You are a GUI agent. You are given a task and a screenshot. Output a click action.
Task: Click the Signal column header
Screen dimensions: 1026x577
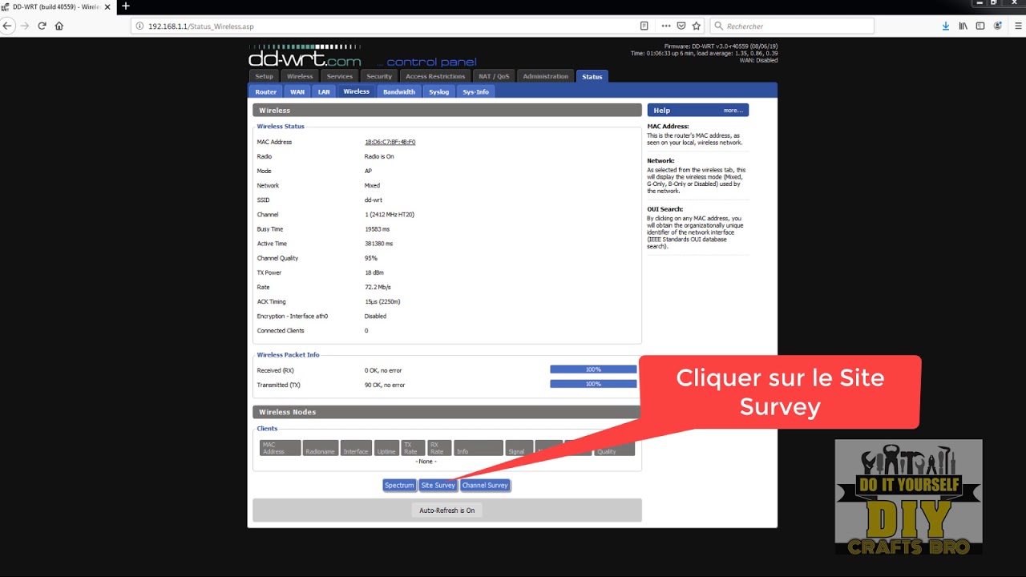pos(519,448)
